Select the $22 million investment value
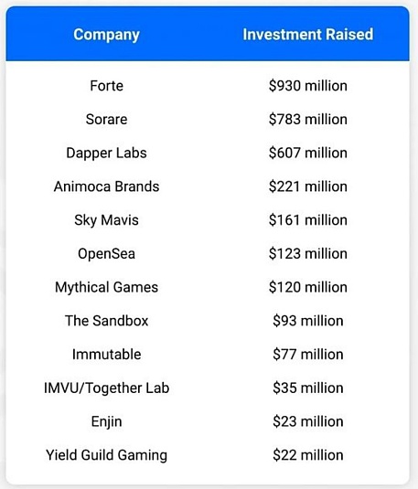The height and width of the screenshot is (489, 418). (x=308, y=455)
